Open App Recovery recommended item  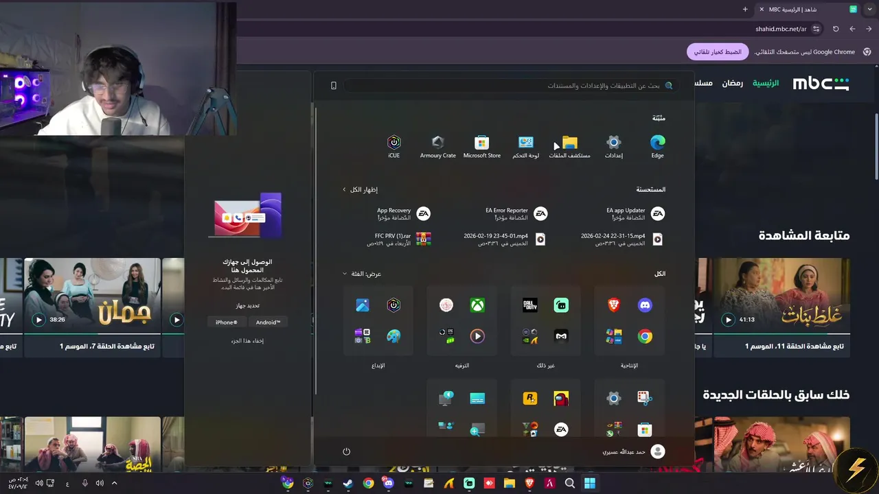(403, 213)
